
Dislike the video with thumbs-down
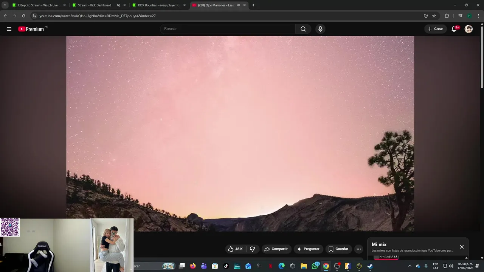click(253, 249)
